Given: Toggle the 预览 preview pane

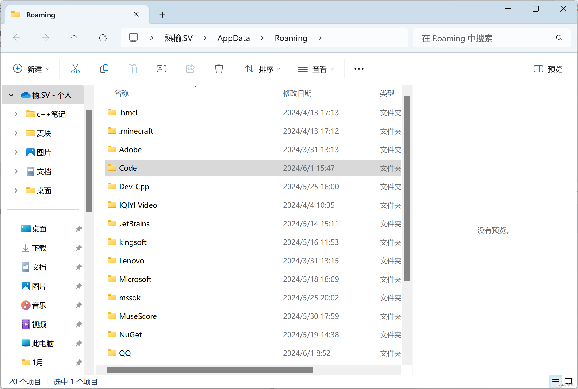Looking at the screenshot, I should coord(548,69).
